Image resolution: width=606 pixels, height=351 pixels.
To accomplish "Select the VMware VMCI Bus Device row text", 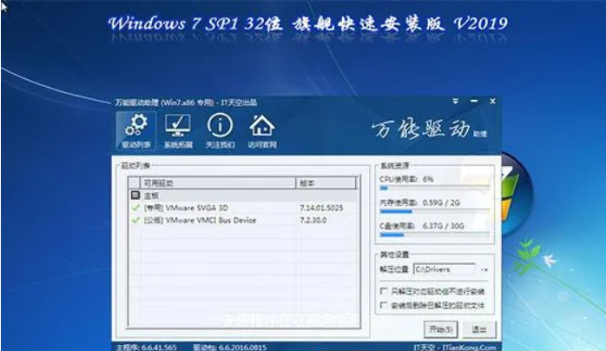I will [200, 220].
